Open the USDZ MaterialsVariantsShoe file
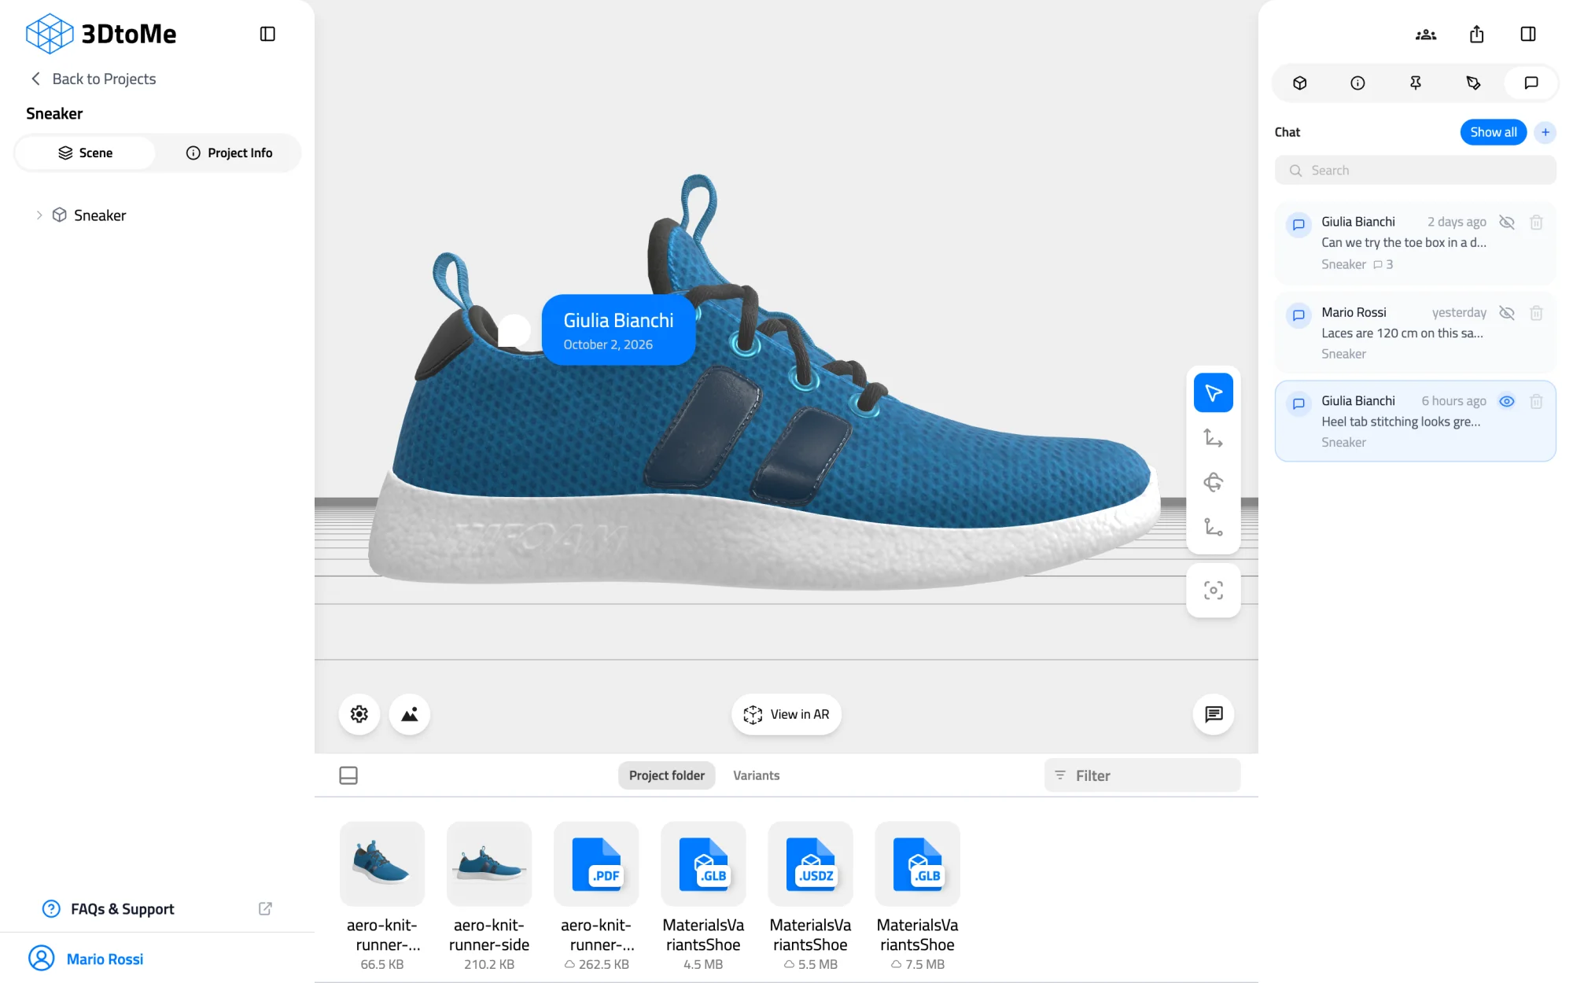Image resolution: width=1573 pixels, height=983 pixels. pos(810,863)
